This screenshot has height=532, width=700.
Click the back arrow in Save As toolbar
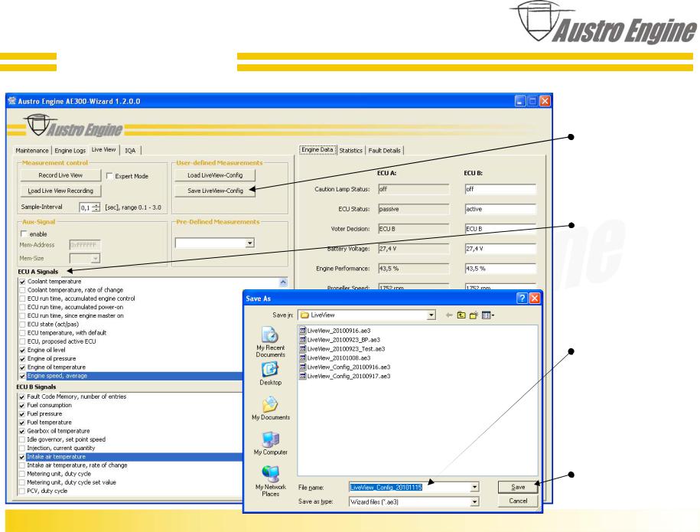tap(449, 315)
